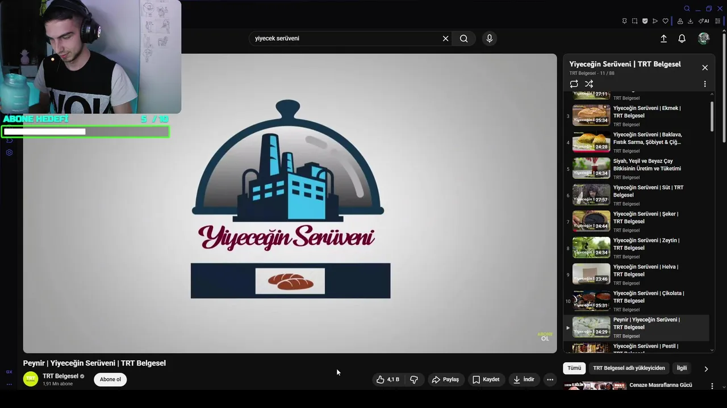The width and height of the screenshot is (727, 408).
Task: Open the heart bookmarks icon in toolbar
Action: point(665,21)
